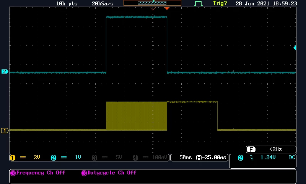The image size is (306, 184).
Task: Click the 20kSa/s sample rate readout
Action: click(103, 3)
